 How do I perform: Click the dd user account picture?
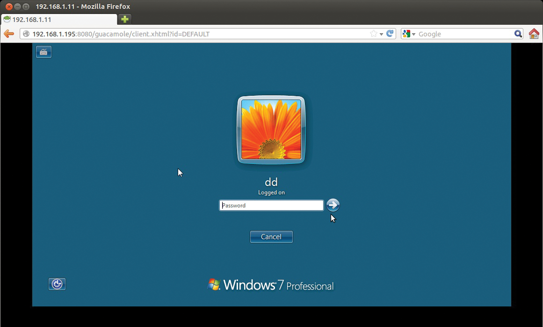271,130
